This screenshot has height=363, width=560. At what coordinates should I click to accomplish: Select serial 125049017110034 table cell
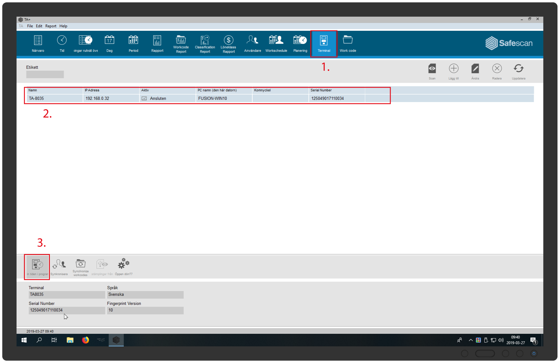coord(337,98)
